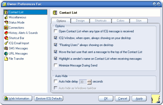Select Status Mode in the preferences list

pos(26,22)
